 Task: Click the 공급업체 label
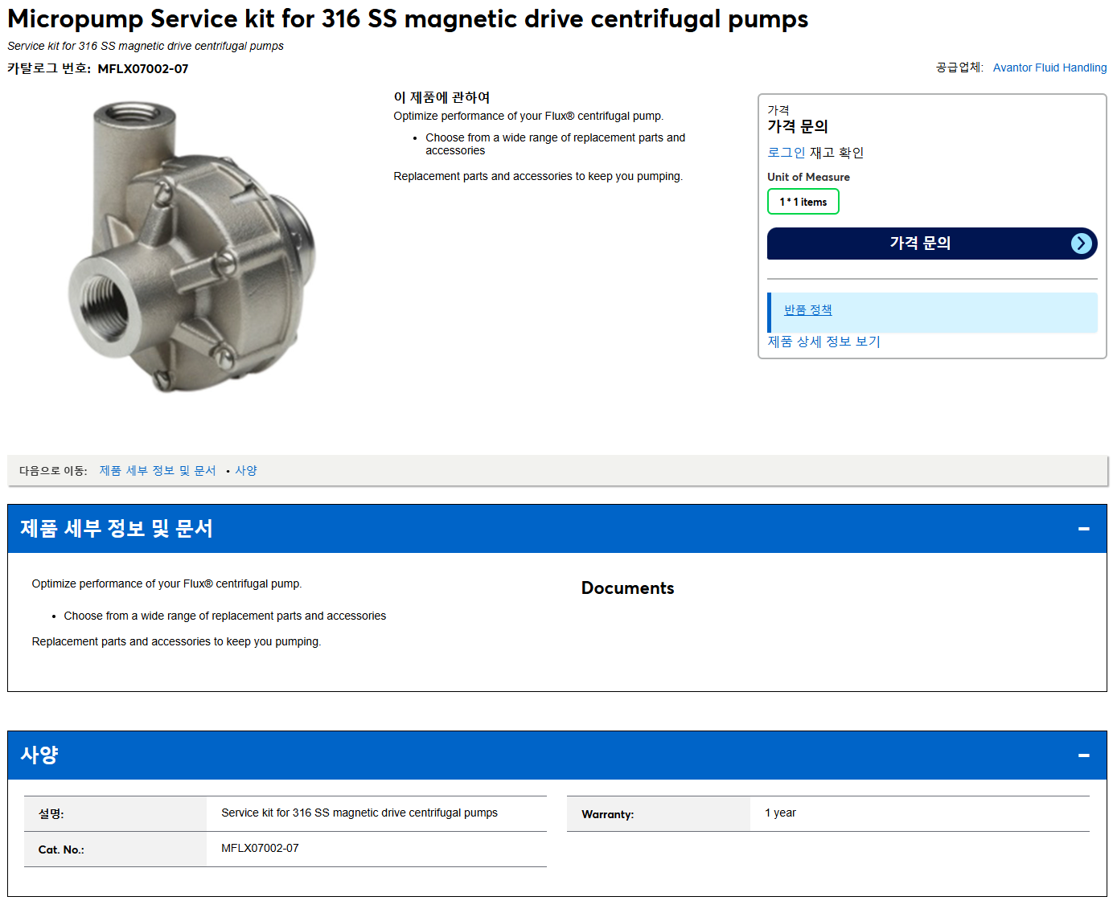point(959,68)
